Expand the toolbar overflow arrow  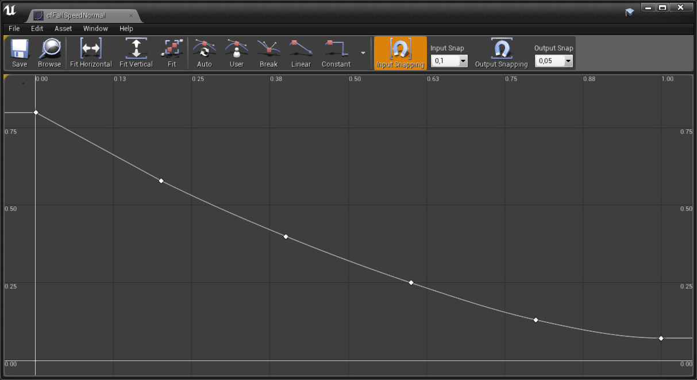(363, 52)
